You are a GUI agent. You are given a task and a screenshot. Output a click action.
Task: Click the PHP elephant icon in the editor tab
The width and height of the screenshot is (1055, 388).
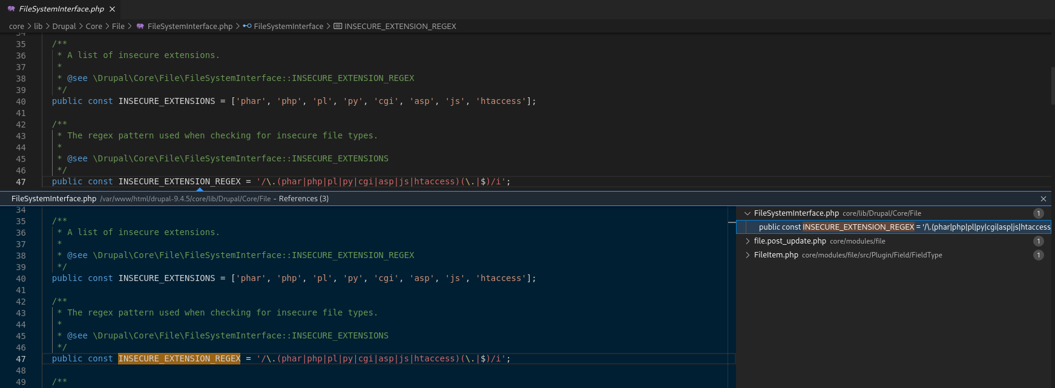tap(11, 9)
